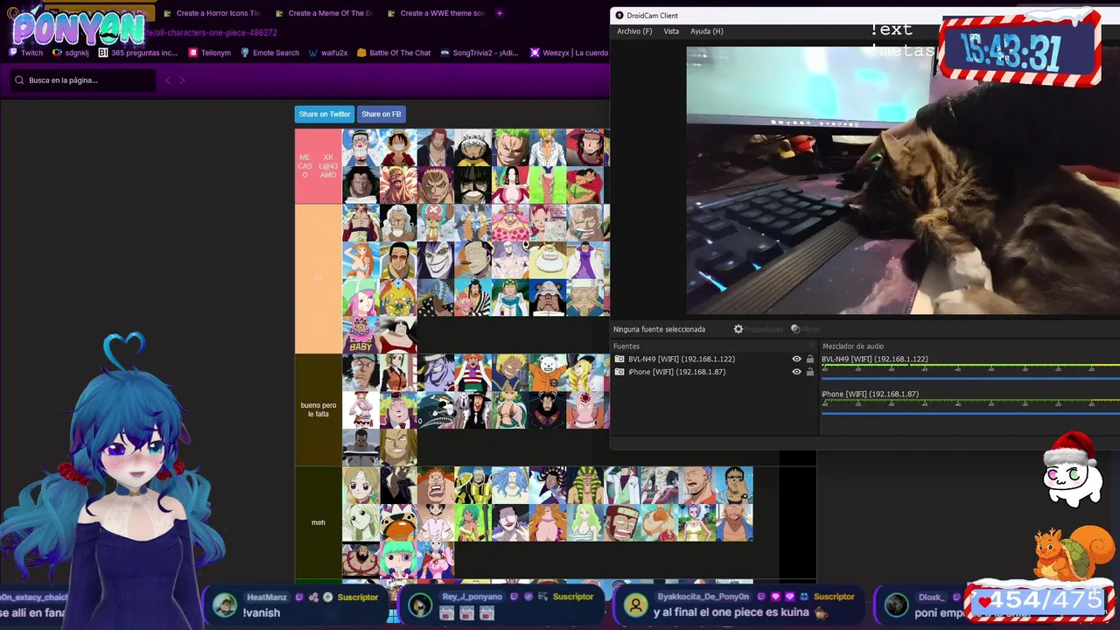
Task: Switch to Create a Horror Icons tab
Action: [x=211, y=13]
